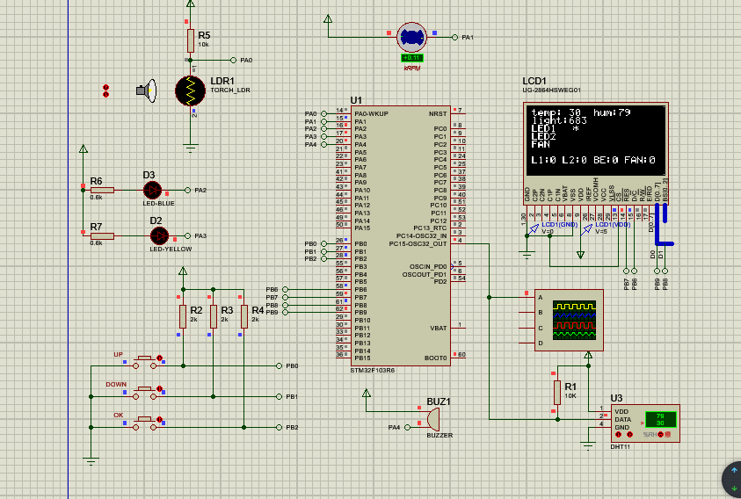Image resolution: width=741 pixels, height=499 pixels.
Task: Toggle the DOWN push button latch dot
Action: pos(160,389)
